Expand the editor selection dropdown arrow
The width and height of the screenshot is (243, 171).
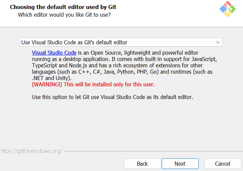pyautogui.click(x=218, y=42)
